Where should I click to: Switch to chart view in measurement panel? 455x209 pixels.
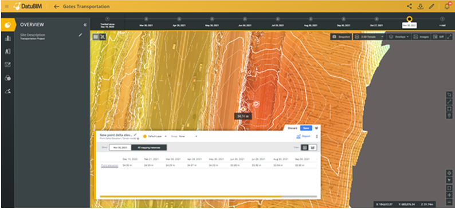[313, 148]
